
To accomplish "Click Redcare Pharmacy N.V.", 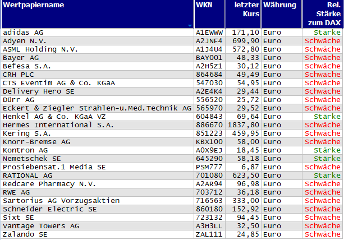I will click(49, 184).
